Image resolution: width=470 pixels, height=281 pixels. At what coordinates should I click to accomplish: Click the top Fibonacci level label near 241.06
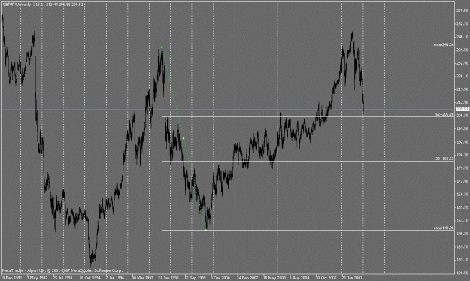click(444, 44)
